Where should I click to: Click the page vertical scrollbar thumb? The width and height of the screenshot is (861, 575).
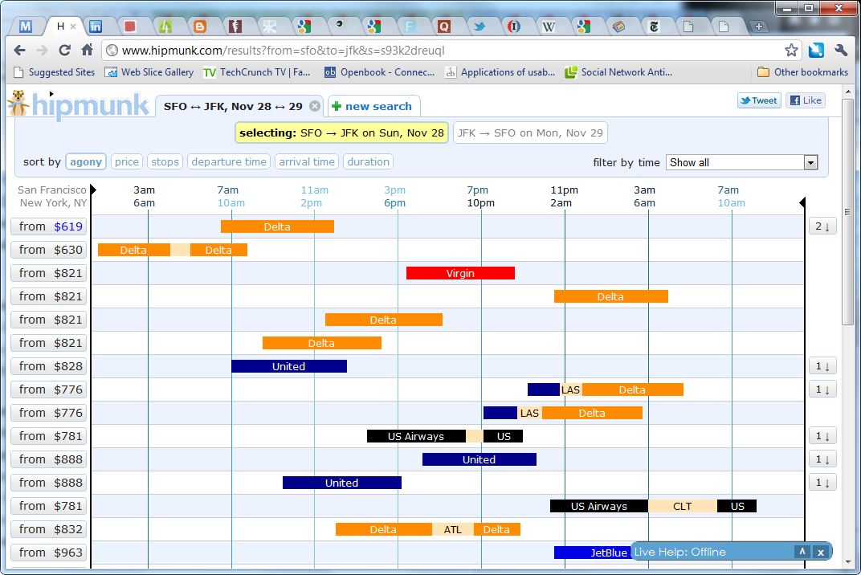click(848, 213)
